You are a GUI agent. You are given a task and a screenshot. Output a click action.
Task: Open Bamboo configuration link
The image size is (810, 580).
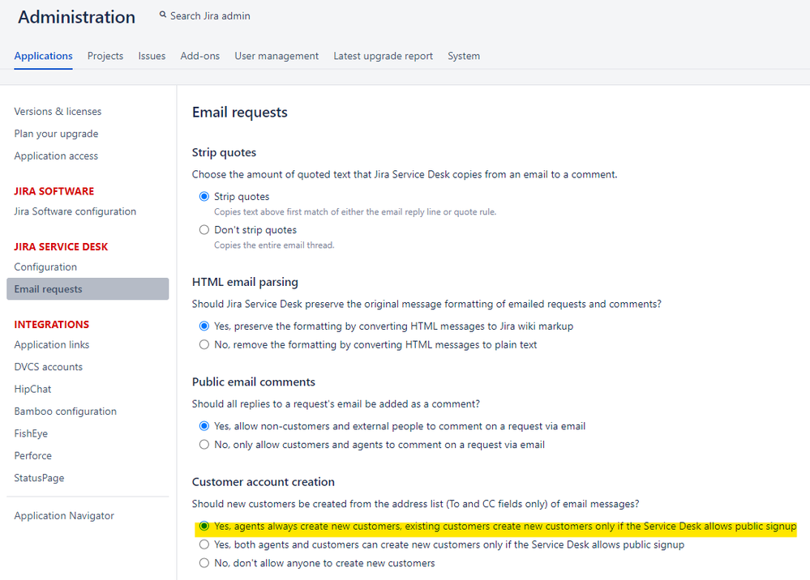[66, 412]
